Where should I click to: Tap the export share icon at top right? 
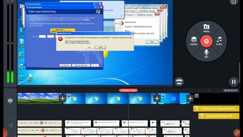click(x=234, y=2)
